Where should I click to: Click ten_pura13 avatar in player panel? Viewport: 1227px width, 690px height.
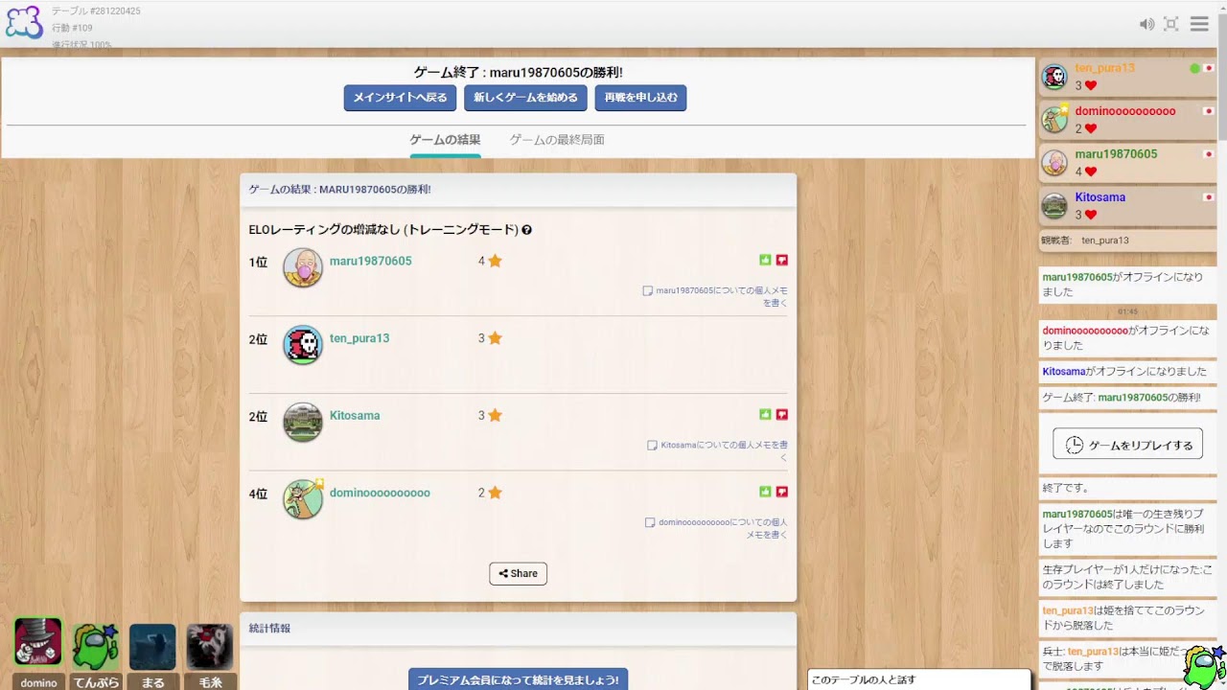(1054, 77)
